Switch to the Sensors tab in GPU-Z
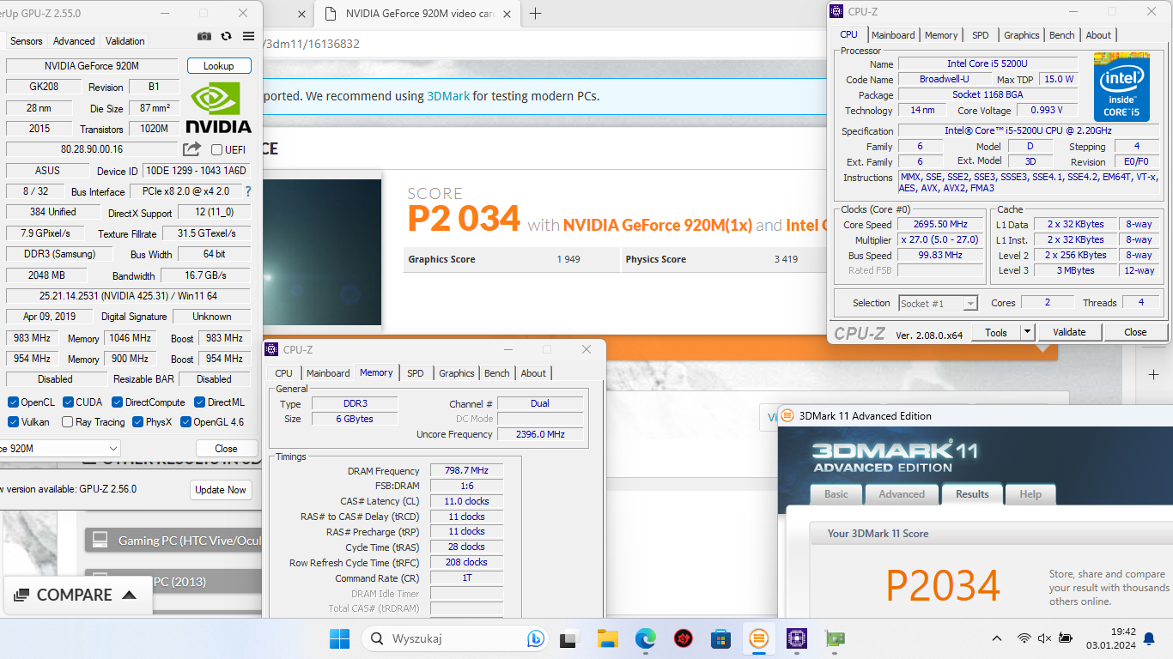 tap(26, 40)
